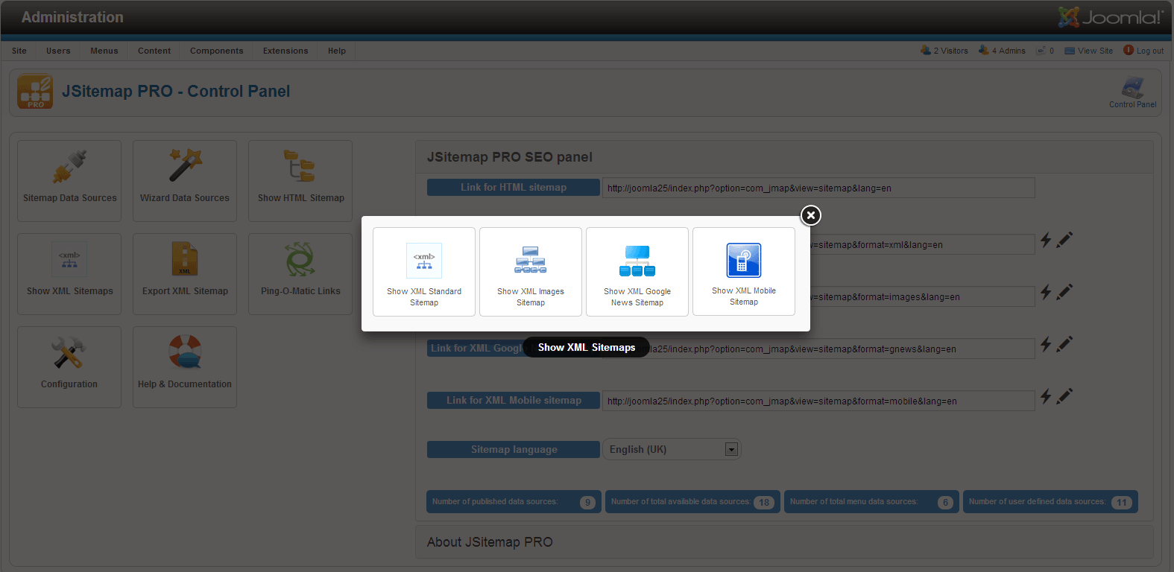Open Configuration tools icon
The image size is (1174, 572).
[x=69, y=354]
